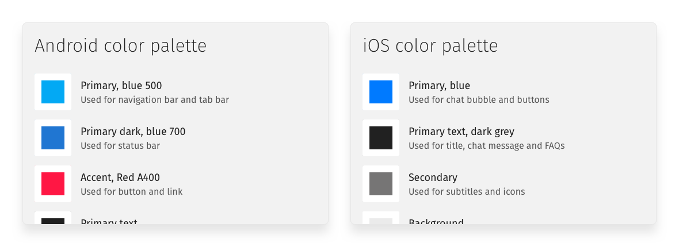Choose the iOS Primary text dark grey swatch
The image size is (679, 247).
pos(380,137)
